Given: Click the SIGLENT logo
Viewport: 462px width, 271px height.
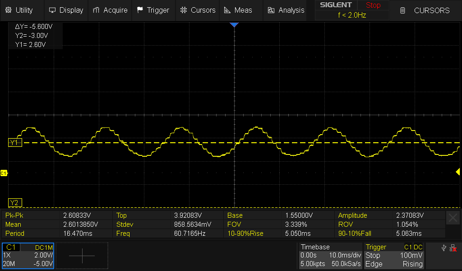Looking at the screenshot, I should (336, 5).
